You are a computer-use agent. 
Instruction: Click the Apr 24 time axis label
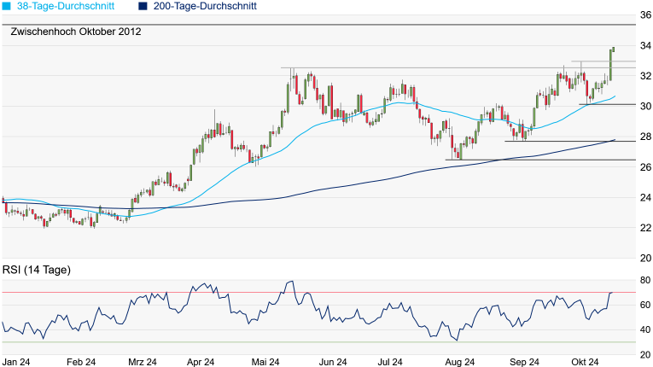point(200,361)
